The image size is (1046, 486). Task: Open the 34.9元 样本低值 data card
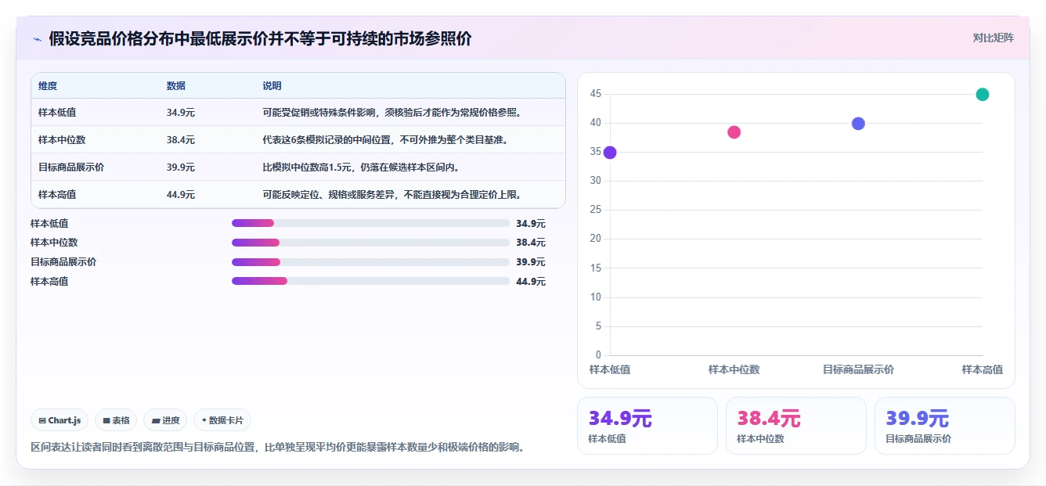point(647,426)
